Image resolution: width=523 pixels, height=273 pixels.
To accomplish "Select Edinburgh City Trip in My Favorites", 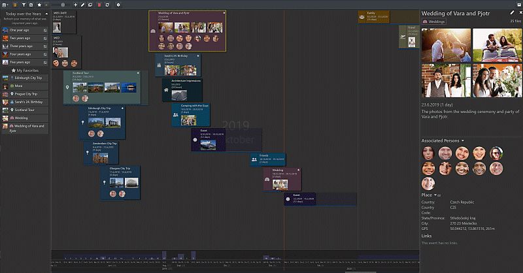I will tap(25, 78).
